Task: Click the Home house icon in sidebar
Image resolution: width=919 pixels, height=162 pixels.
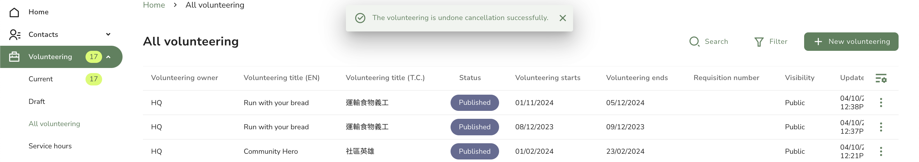Action: coord(14,12)
